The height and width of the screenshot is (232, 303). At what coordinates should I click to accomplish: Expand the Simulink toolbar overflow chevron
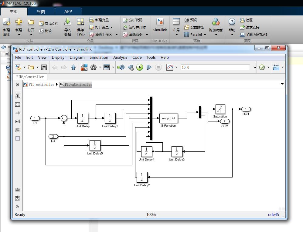(x=254, y=67)
